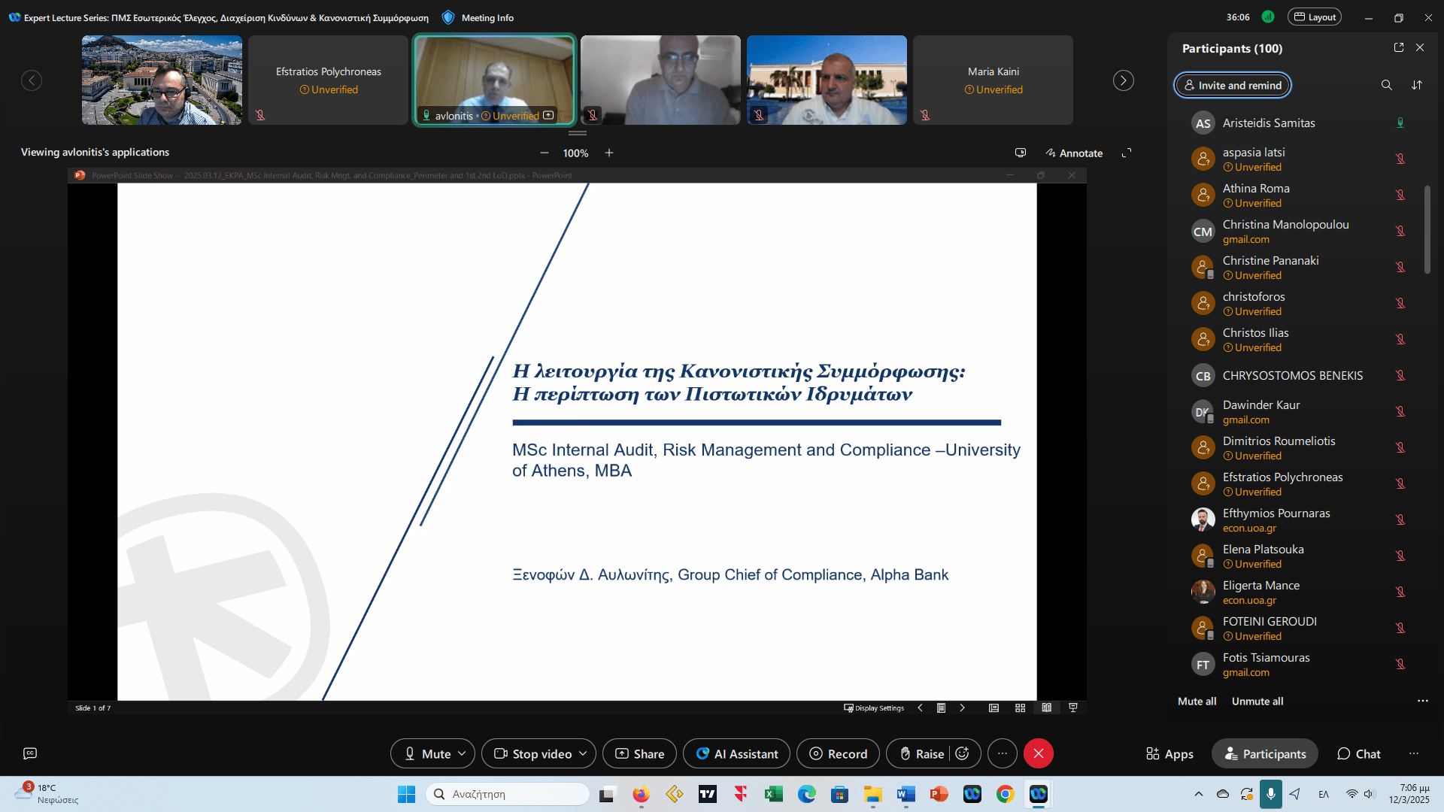
Task: Zoom in shared content with plus
Action: pos(609,153)
